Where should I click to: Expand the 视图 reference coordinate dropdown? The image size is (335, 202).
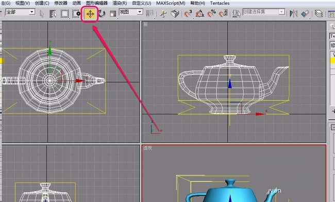click(x=131, y=12)
